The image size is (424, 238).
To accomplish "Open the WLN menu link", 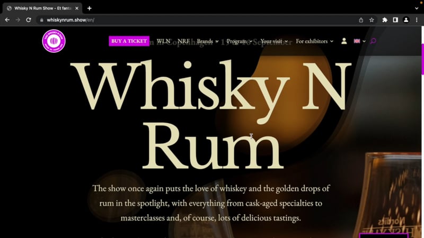I will pos(163,41).
